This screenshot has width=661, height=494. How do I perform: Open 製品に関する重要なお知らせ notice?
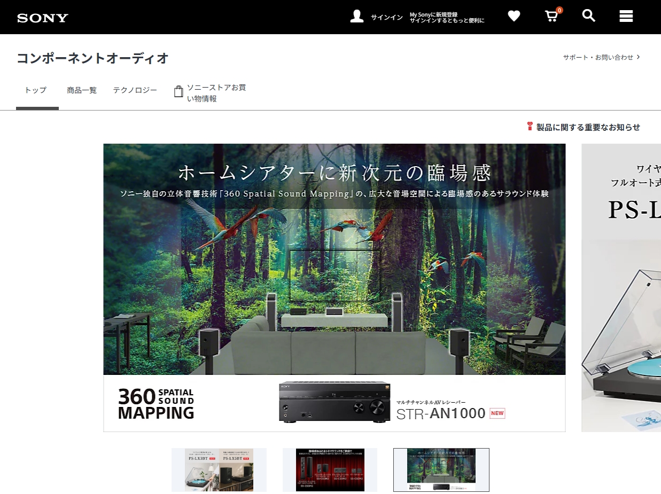[584, 127]
